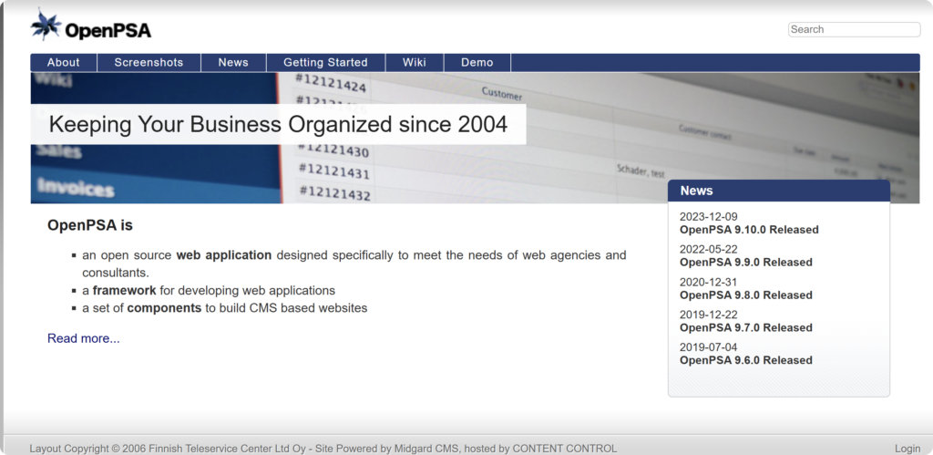Read the OpenPSA 9.7.0 Released news

click(745, 328)
